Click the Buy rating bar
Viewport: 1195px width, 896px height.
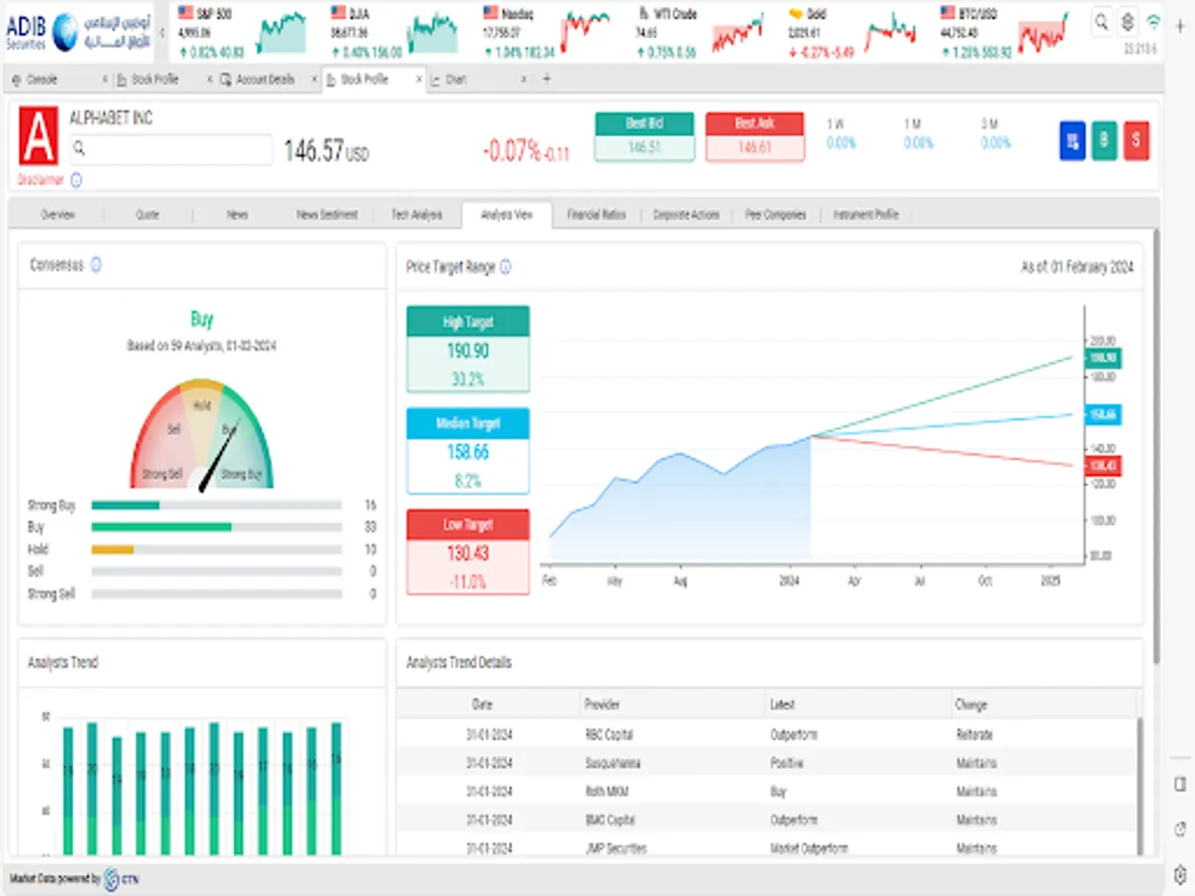(x=216, y=528)
